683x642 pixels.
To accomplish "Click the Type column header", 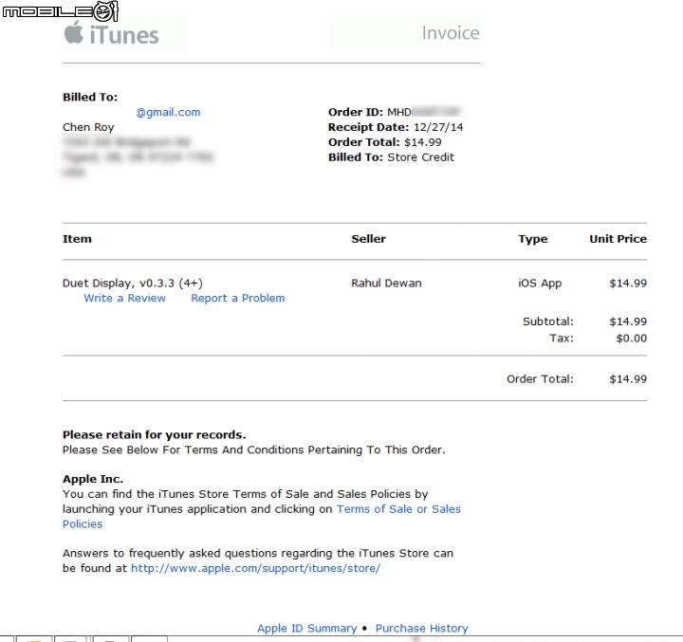I will pyautogui.click(x=533, y=239).
